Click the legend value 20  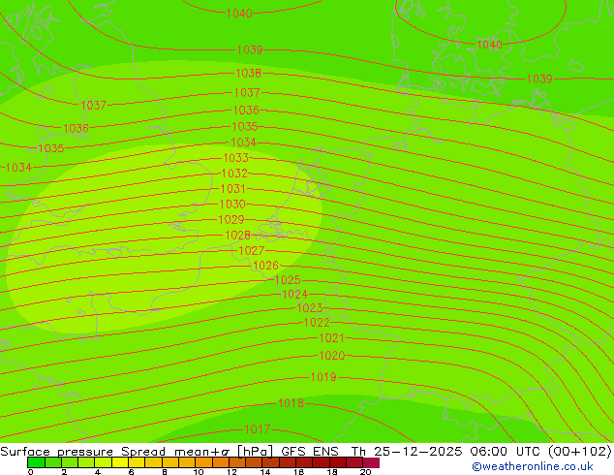(366, 472)
